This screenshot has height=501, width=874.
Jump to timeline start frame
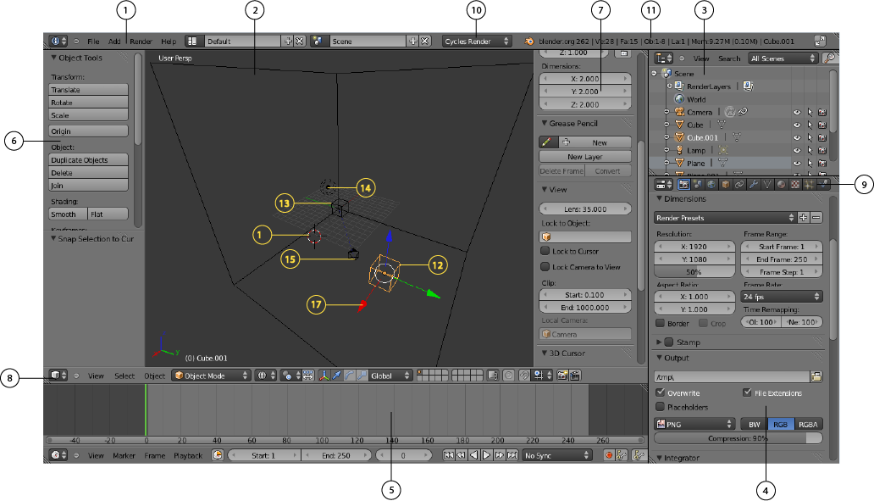(x=449, y=456)
